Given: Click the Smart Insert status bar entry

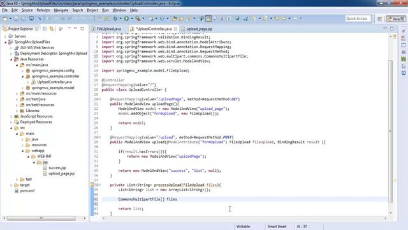Looking at the screenshot, I should (x=277, y=227).
